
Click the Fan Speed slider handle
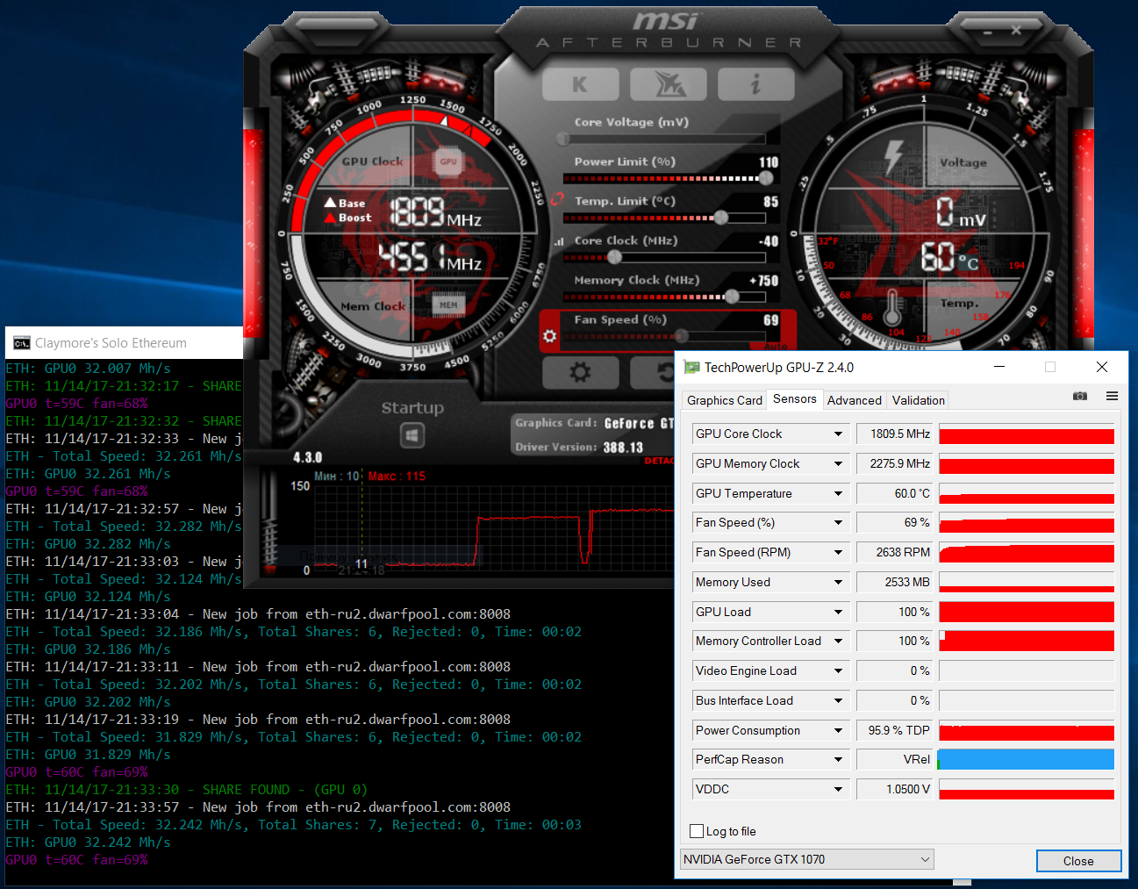point(682,336)
